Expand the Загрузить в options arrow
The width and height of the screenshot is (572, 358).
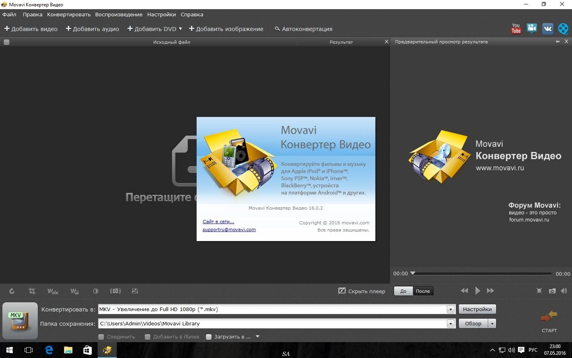tap(257, 337)
